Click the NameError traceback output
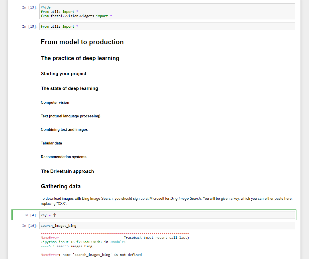Viewport: 309px width, 259px height. tap(114, 246)
